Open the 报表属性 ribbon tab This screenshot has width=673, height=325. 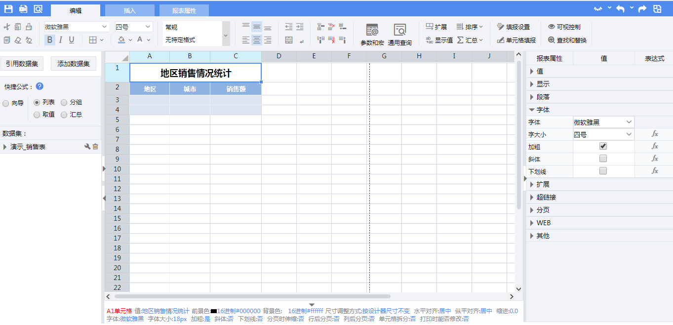tap(184, 10)
